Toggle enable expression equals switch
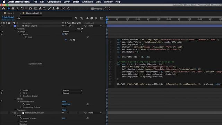 [x=66, y=40]
